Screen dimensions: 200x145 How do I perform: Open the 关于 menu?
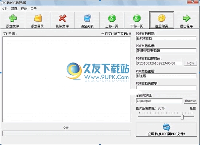tap(33, 9)
